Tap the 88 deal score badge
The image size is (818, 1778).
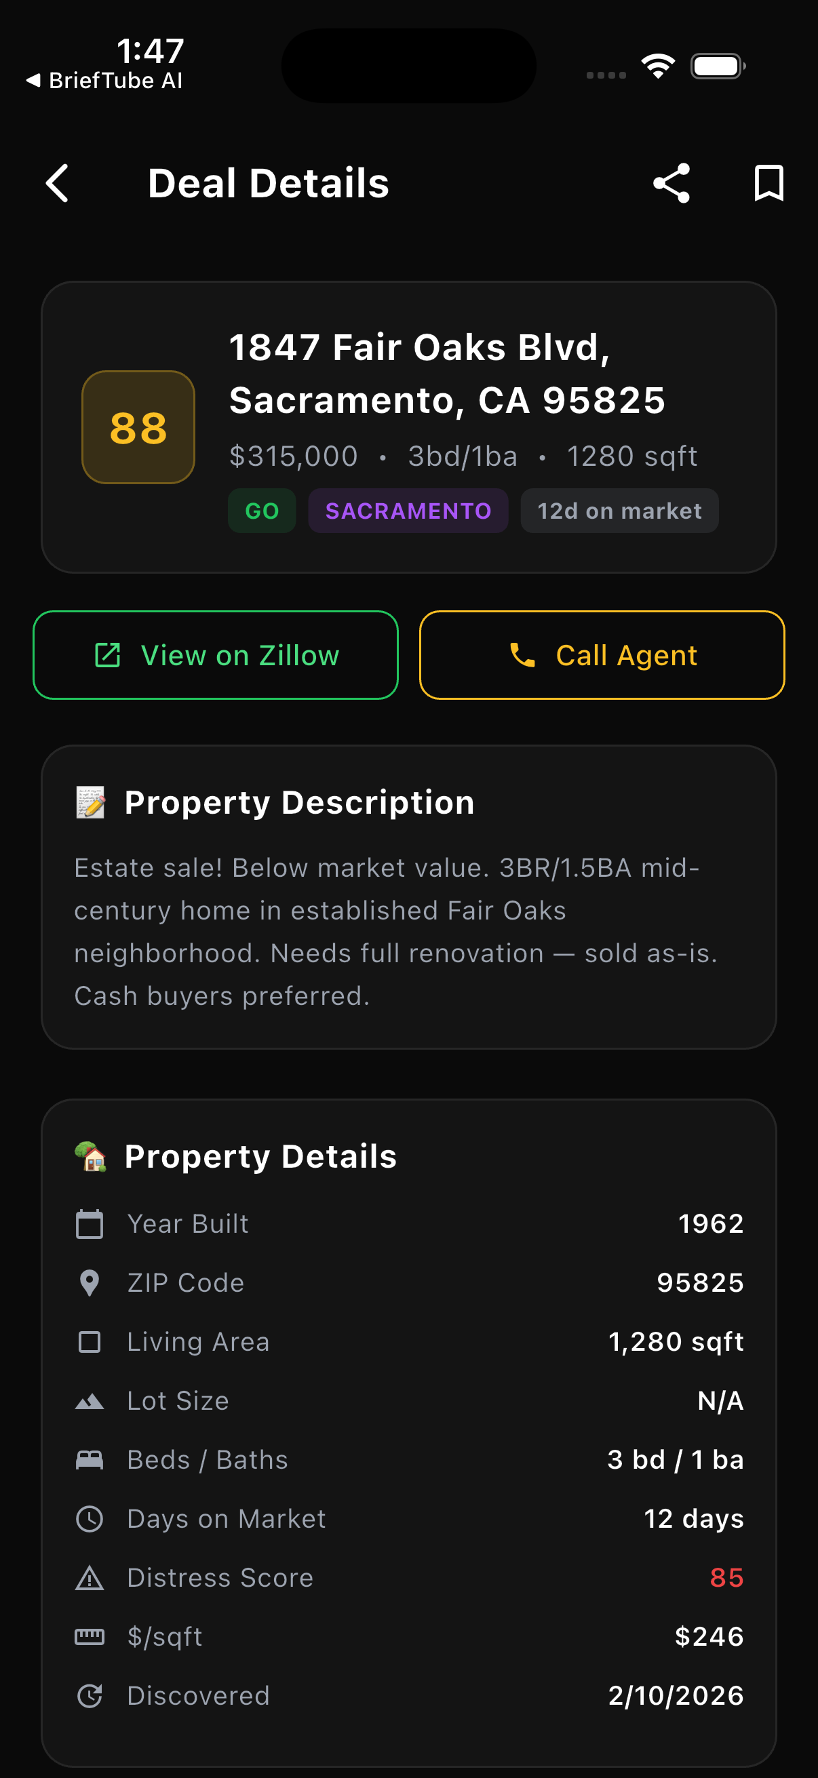(138, 428)
